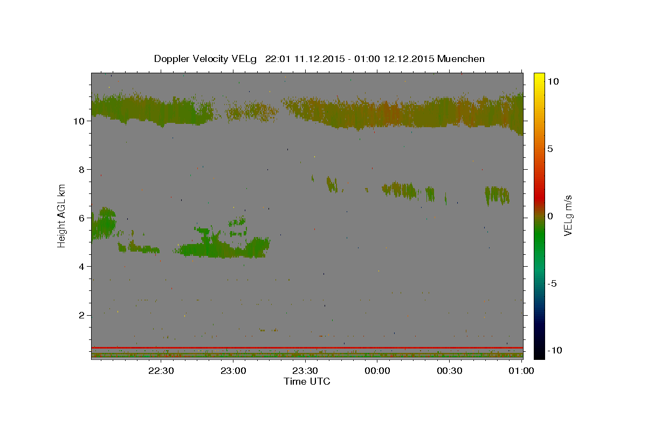Click the colorbar tick label 10
Image resolution: width=647 pixels, height=431 pixels.
click(x=553, y=81)
